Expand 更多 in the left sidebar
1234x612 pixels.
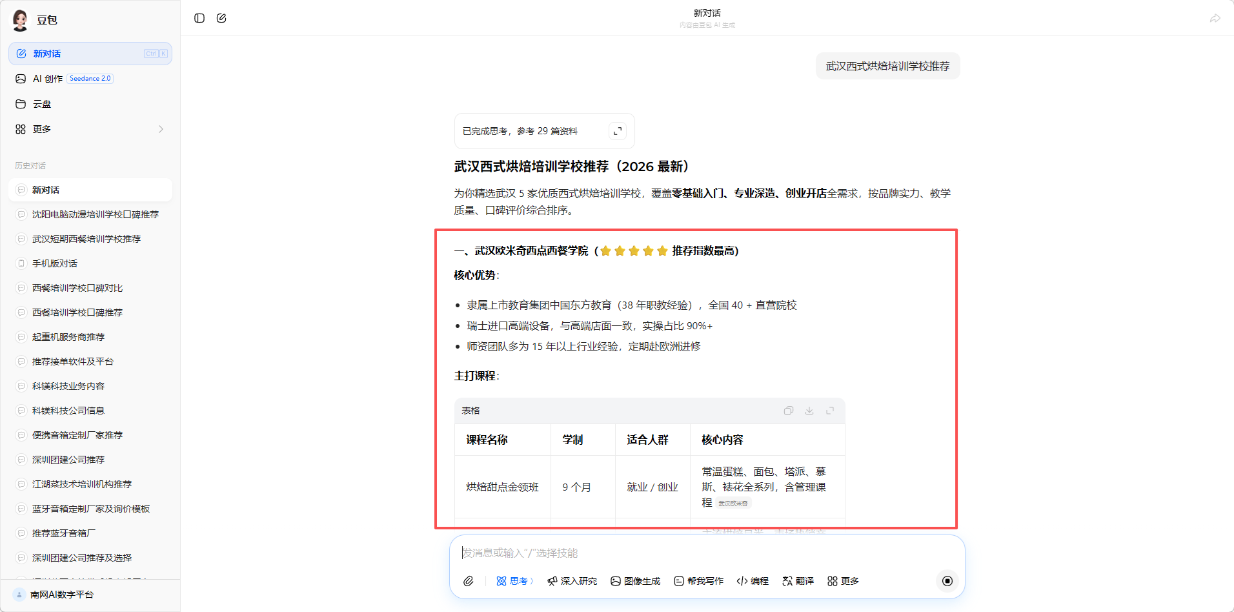[x=90, y=129]
